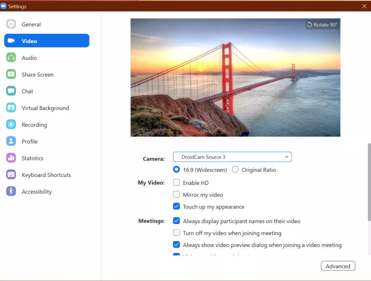Click the Audio headphones icon
This screenshot has height=281, width=371.
(x=11, y=58)
